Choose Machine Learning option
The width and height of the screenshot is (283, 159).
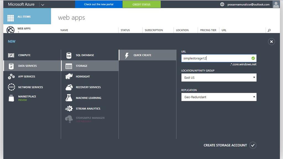click(90, 98)
